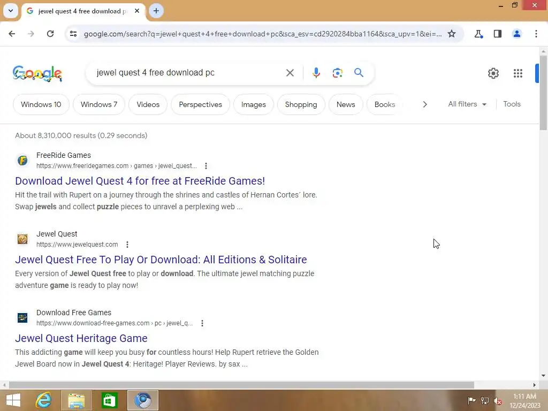
Task: Clear the search box text
Action: (x=290, y=73)
